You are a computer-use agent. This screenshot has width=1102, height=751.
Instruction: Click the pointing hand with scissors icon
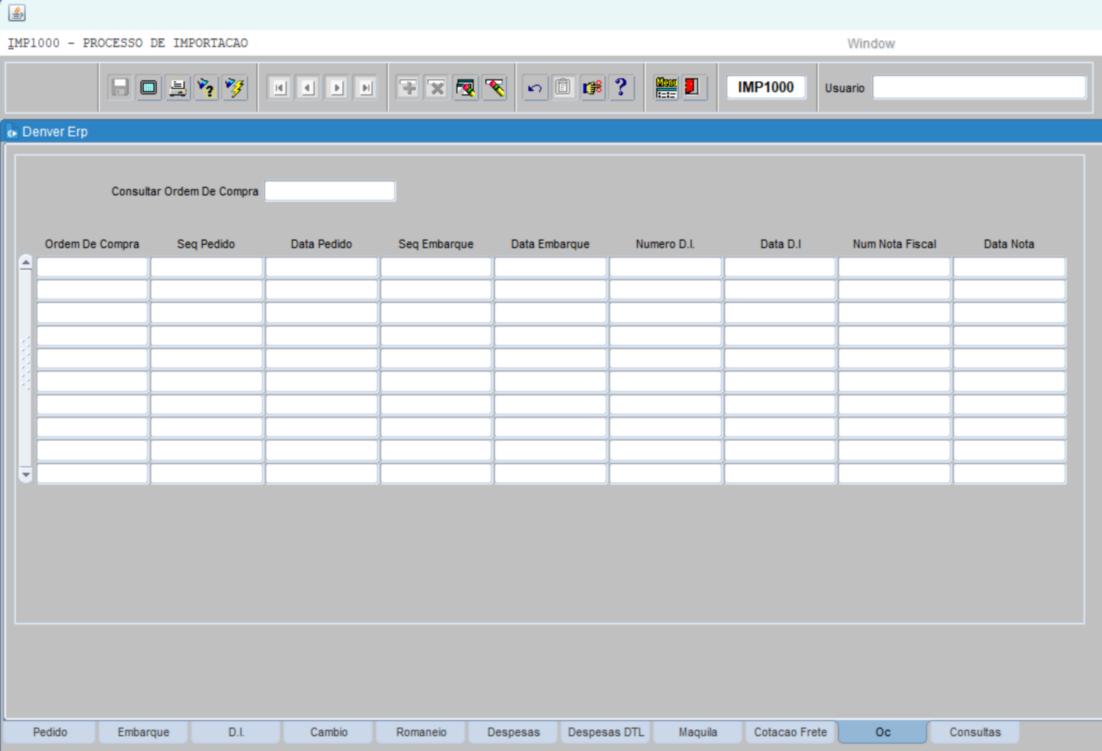tap(592, 88)
